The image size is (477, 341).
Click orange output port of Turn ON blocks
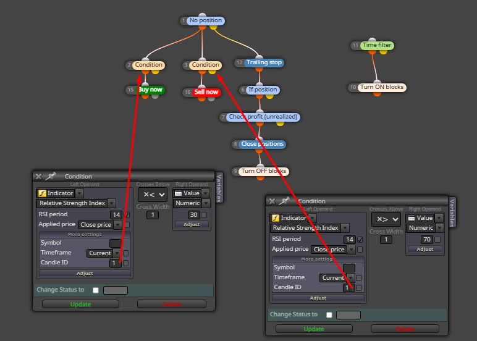[x=378, y=94]
